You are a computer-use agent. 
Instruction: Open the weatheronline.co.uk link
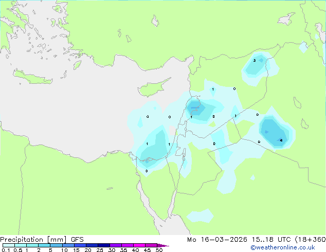click(282, 247)
